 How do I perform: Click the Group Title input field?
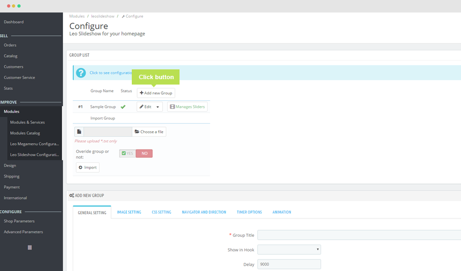coord(359,235)
